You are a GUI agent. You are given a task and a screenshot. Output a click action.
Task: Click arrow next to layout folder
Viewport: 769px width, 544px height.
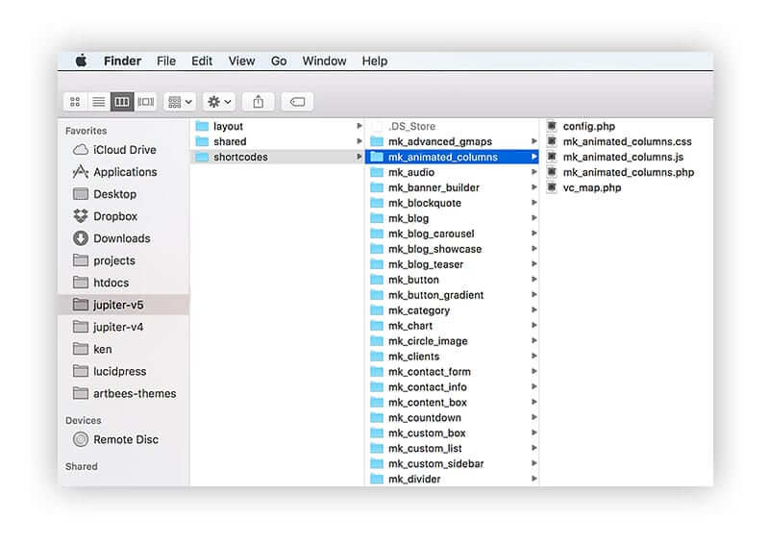pos(359,126)
